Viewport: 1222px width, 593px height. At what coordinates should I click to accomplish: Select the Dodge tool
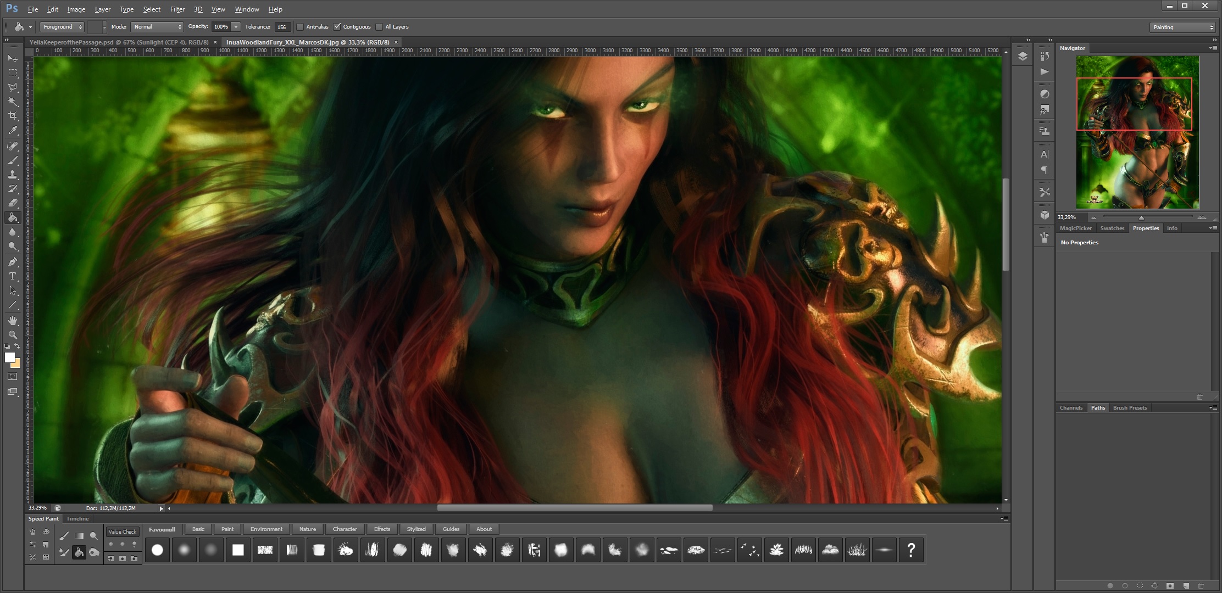[13, 247]
